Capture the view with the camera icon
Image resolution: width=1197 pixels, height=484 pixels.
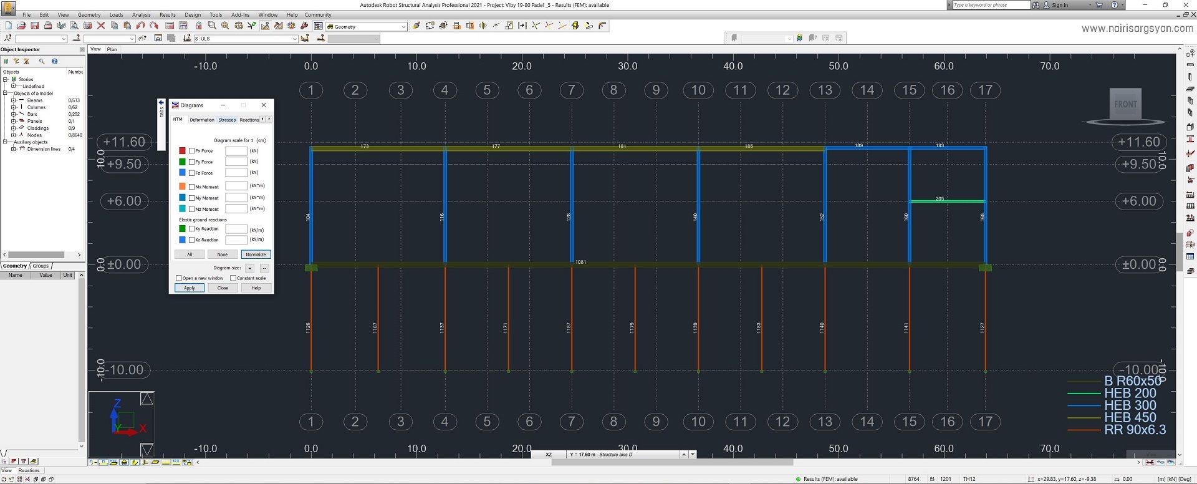click(87, 26)
